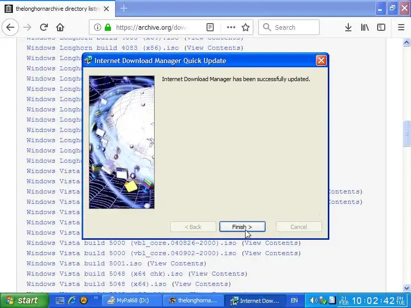Click the successfully updated message text
The width and height of the screenshot is (411, 308).
tap(236, 79)
